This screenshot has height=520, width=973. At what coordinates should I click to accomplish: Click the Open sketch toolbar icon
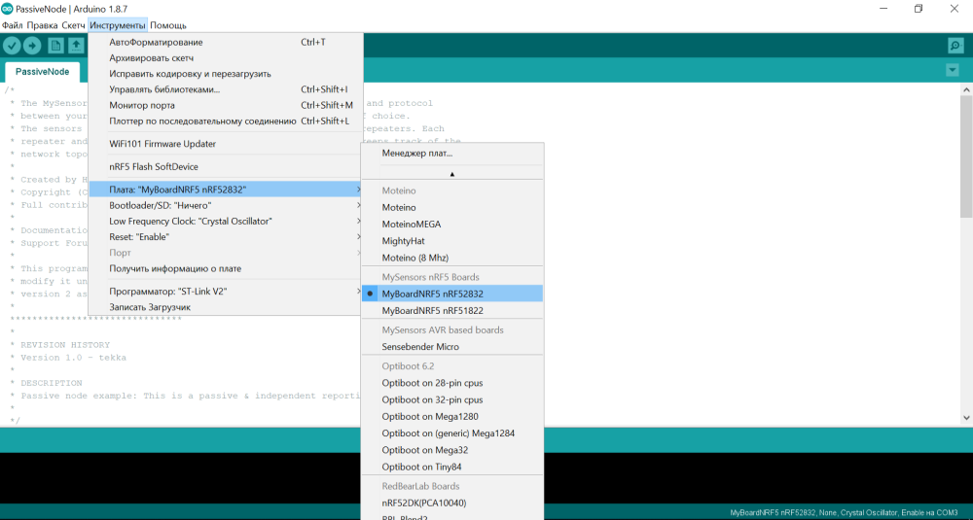click(76, 46)
